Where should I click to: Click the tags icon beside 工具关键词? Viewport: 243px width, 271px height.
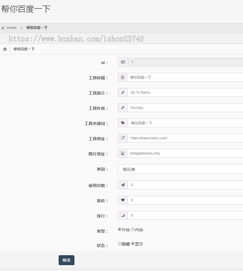point(123,123)
